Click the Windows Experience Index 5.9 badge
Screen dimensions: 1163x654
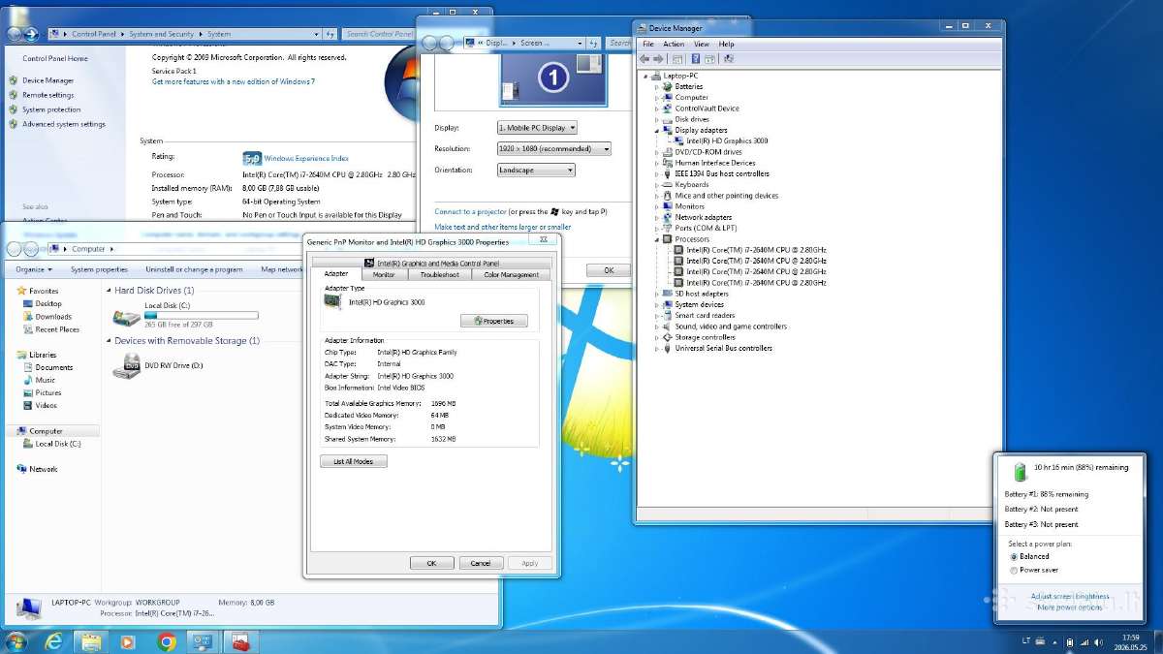(252, 158)
